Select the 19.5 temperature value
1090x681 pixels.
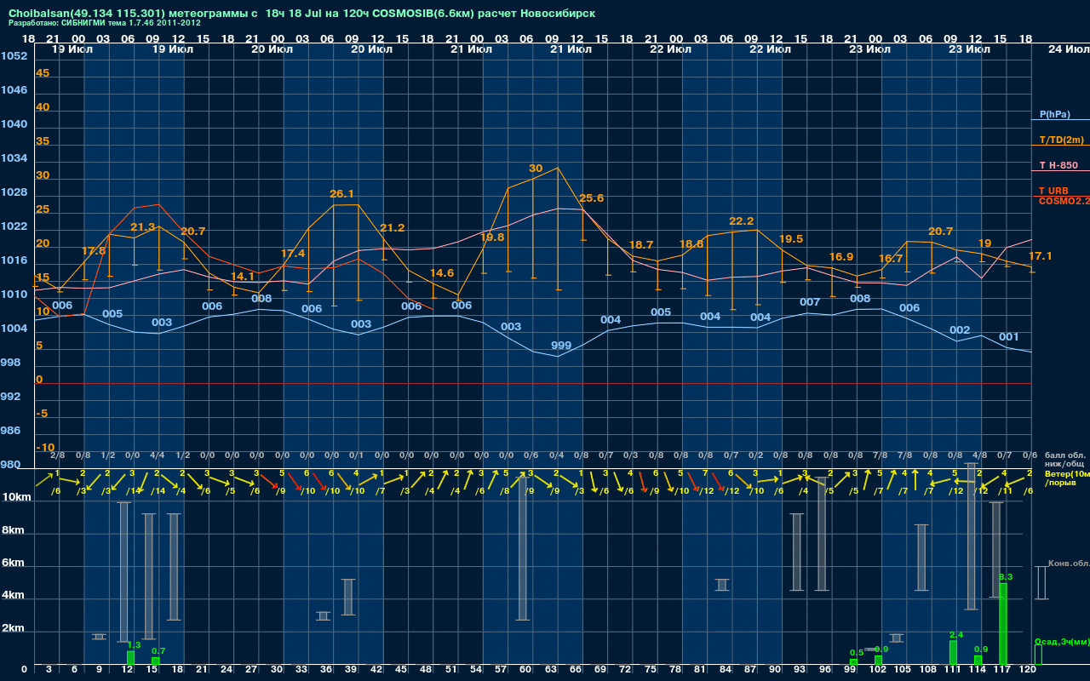coord(791,239)
